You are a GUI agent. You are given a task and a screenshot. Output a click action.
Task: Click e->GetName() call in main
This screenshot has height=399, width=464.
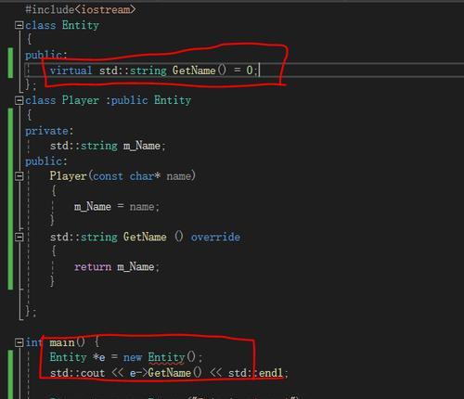[x=165, y=373]
